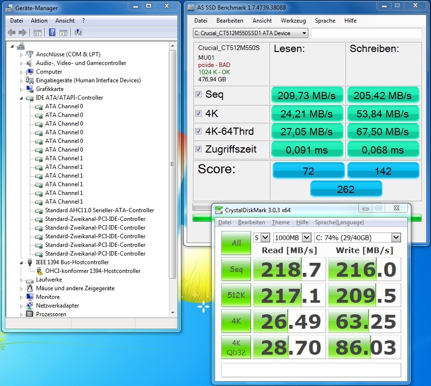Click the scroll up arrow in Geräte-Manager
The image size is (431, 386).
click(x=173, y=46)
